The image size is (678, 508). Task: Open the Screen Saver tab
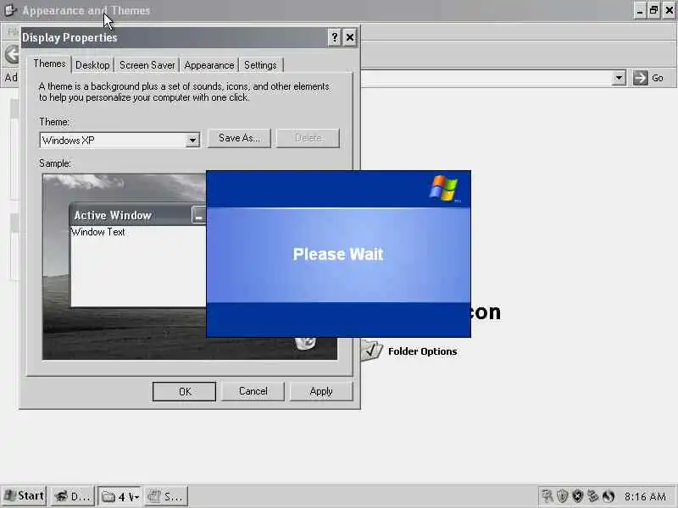[147, 65]
